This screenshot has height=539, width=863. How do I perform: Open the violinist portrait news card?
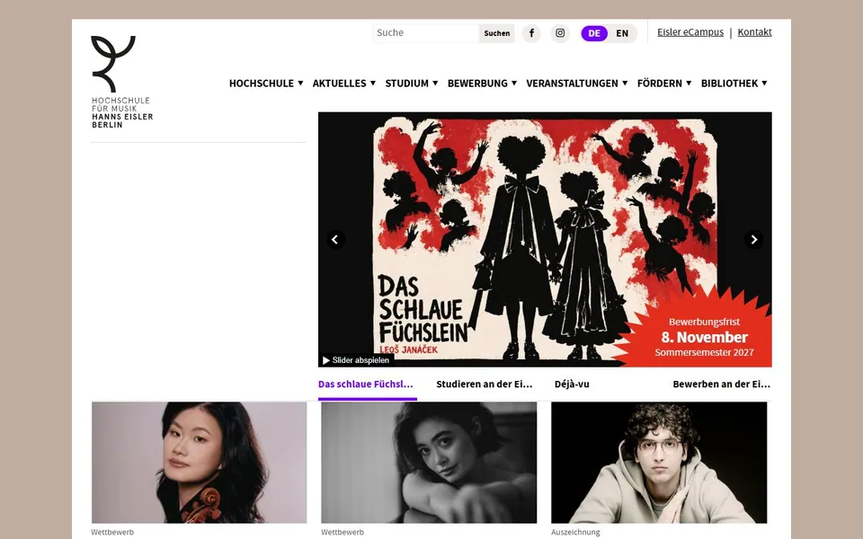(x=200, y=463)
